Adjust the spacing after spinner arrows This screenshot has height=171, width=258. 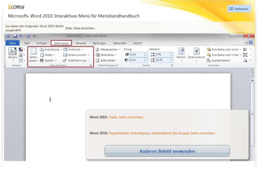[x=171, y=60]
